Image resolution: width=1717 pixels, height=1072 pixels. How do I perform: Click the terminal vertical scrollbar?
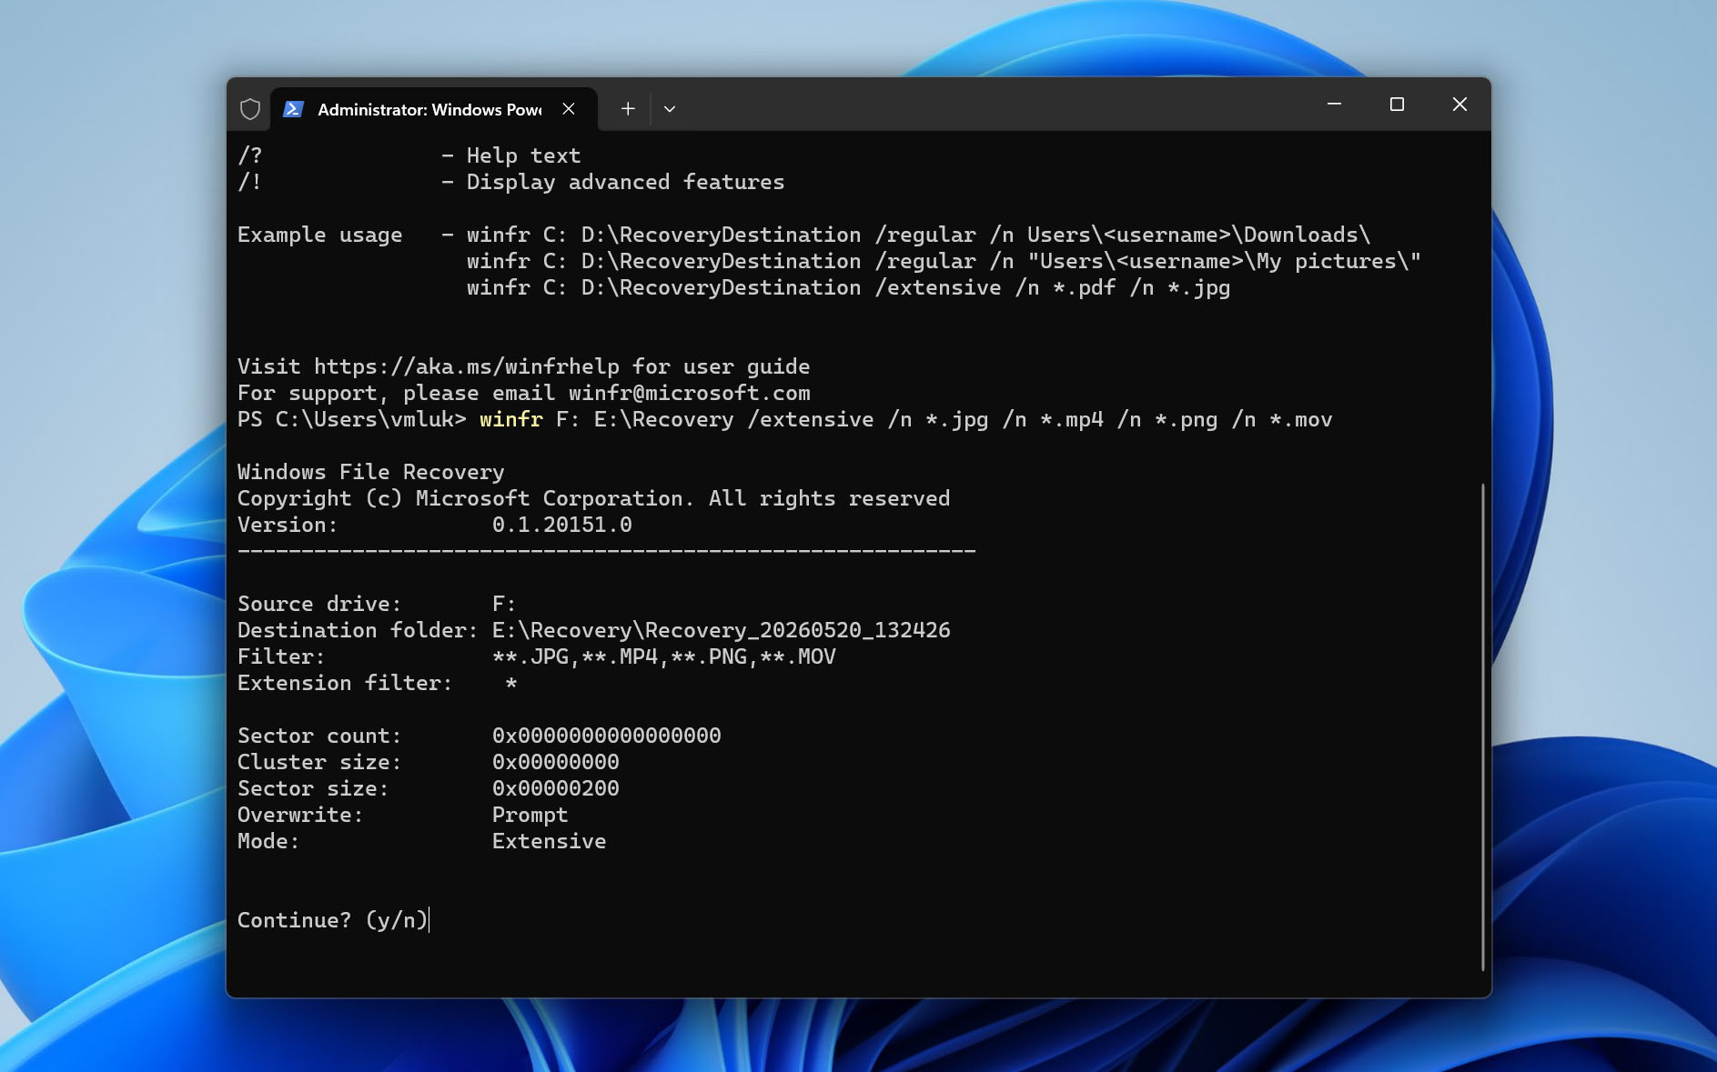[1482, 727]
